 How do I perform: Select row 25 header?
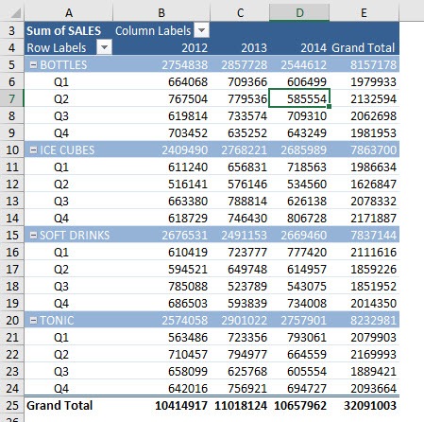click(x=11, y=405)
